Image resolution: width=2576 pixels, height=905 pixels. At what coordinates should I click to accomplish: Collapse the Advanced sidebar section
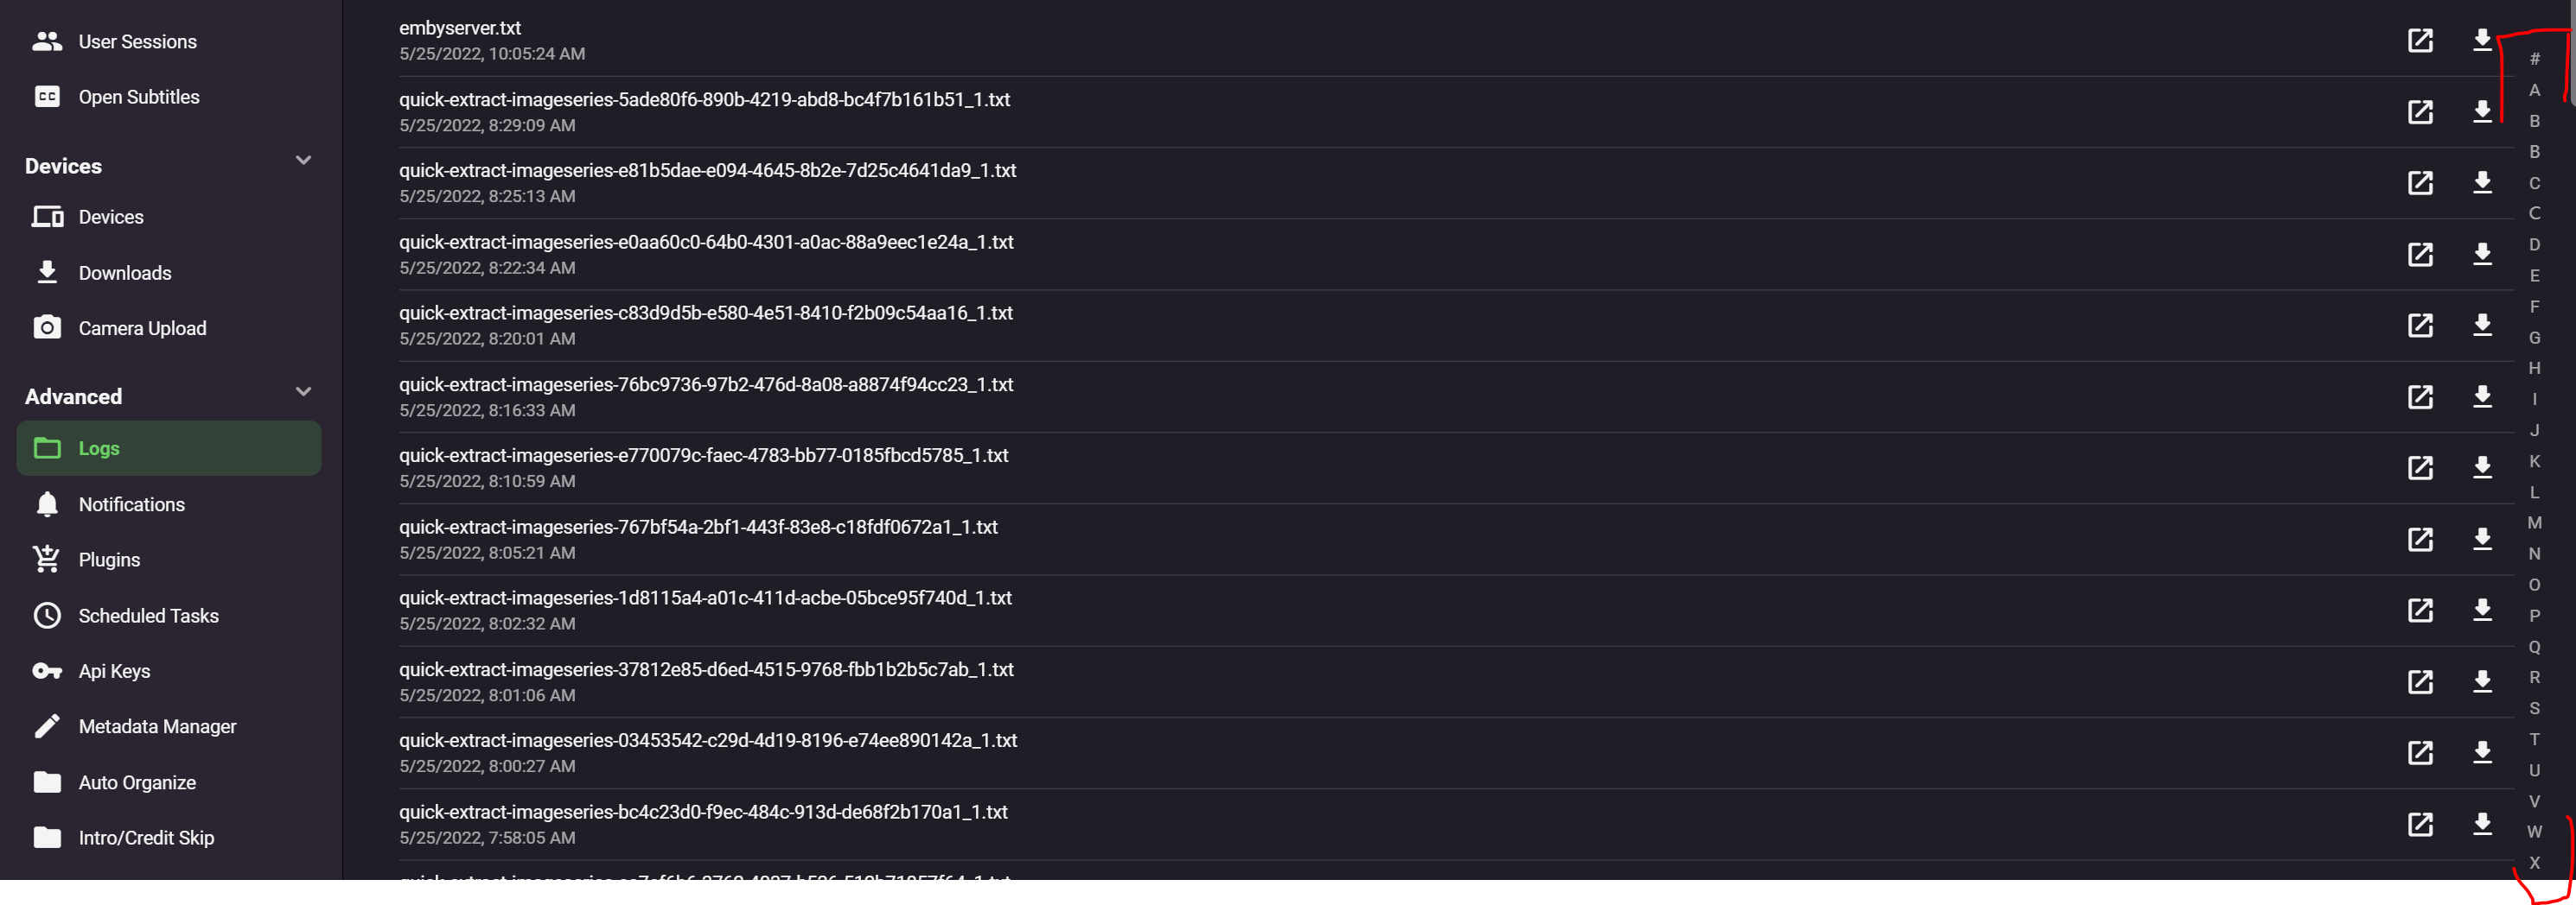(303, 391)
